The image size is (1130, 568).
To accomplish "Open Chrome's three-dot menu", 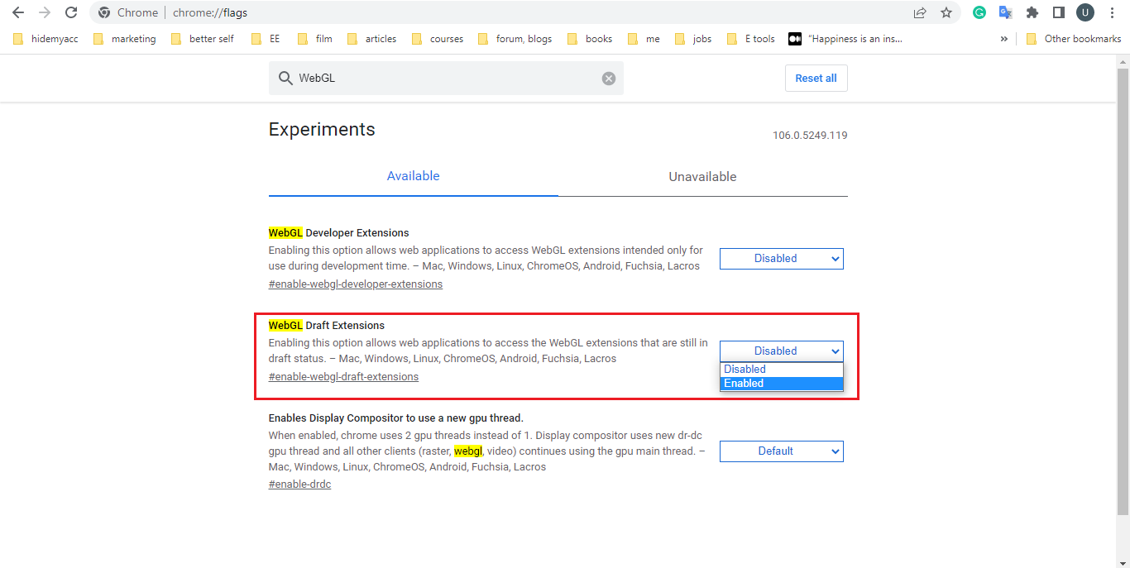I will (x=1112, y=12).
